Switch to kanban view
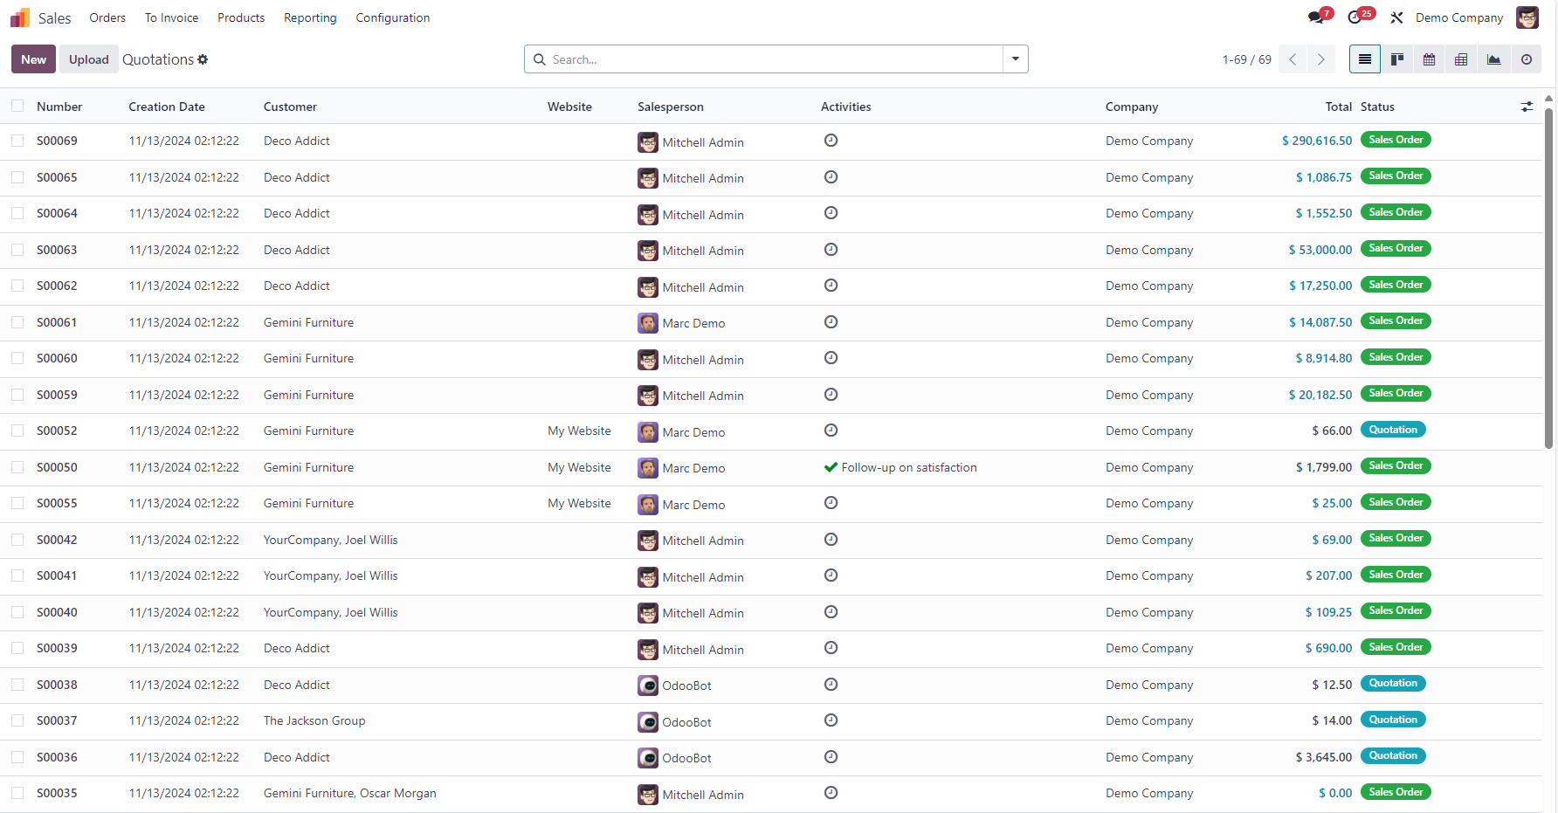The width and height of the screenshot is (1558, 813). [1397, 59]
